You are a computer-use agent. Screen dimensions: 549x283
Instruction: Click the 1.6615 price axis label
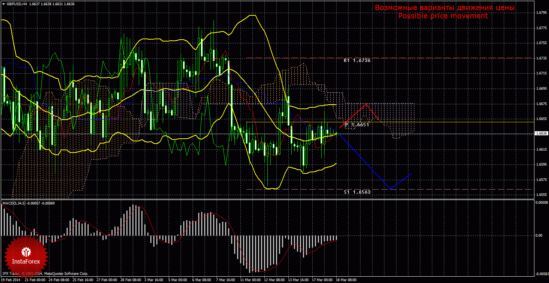(541, 149)
